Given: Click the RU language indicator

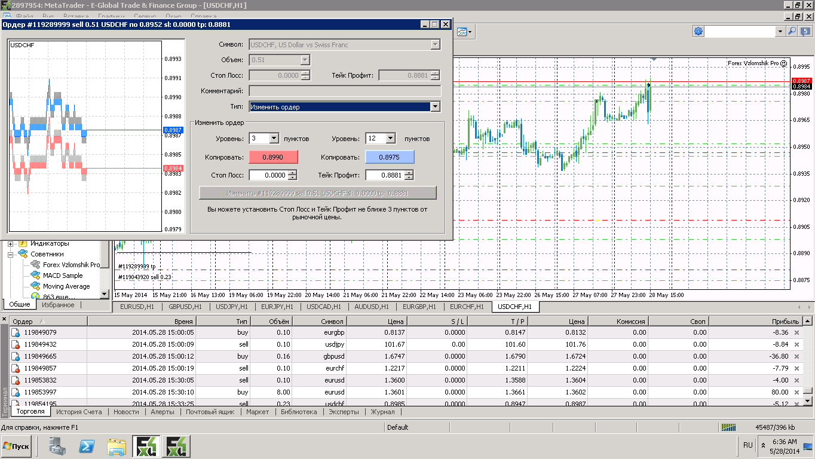Looking at the screenshot, I should coord(747,445).
